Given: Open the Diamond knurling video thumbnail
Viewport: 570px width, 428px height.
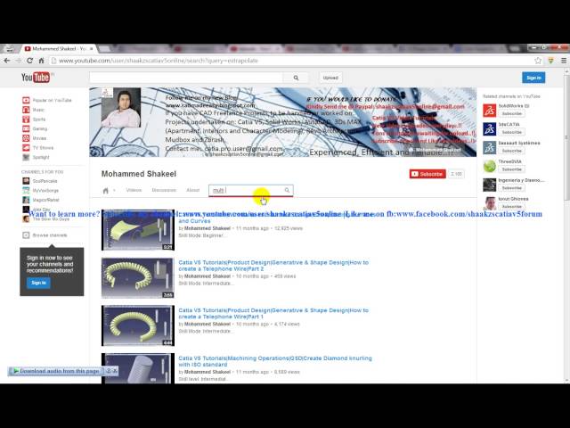Looking at the screenshot, I should pos(138,368).
